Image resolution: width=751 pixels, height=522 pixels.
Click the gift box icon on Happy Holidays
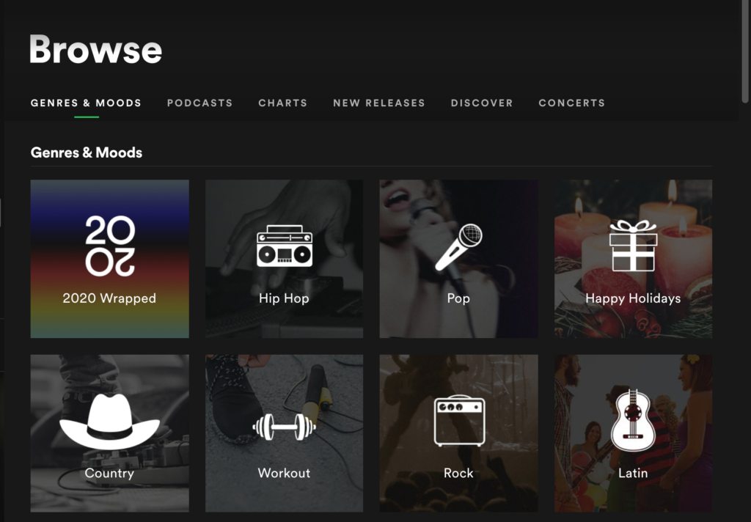[633, 246]
